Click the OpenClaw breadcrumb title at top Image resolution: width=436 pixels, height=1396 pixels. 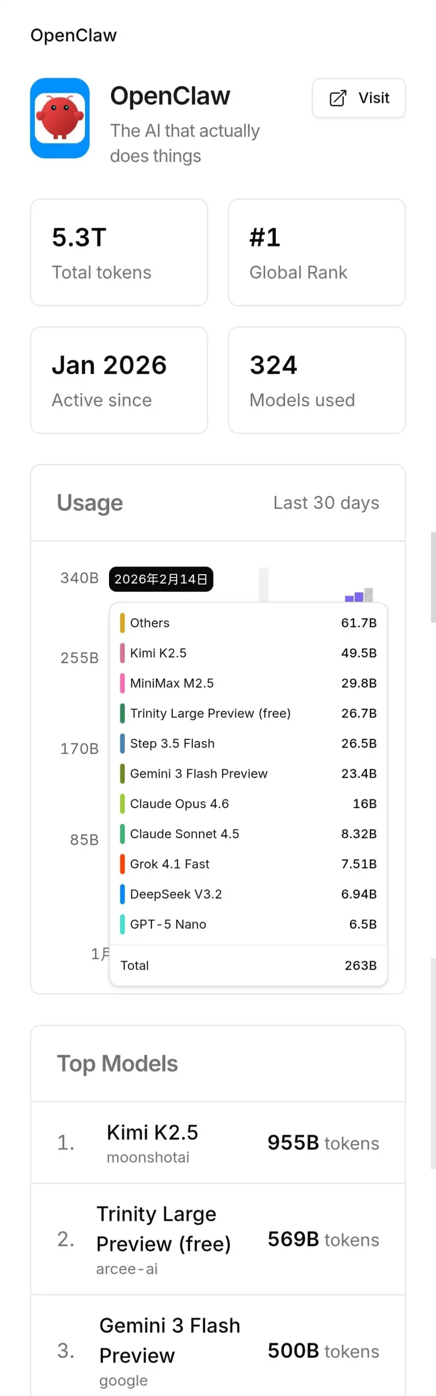[x=74, y=35]
